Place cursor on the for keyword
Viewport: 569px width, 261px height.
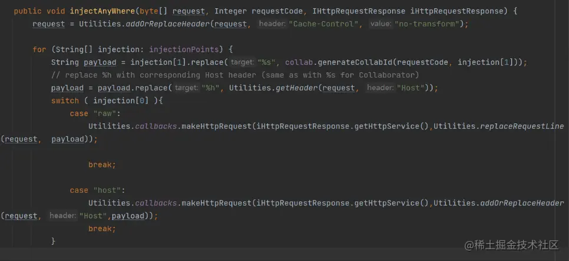(x=39, y=49)
